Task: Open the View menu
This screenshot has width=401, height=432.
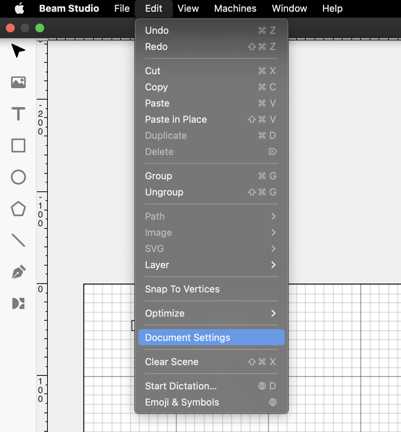Action: pyautogui.click(x=188, y=8)
